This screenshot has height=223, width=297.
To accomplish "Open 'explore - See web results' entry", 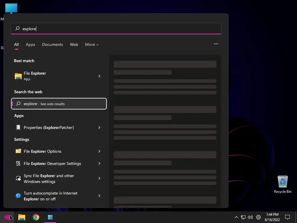I will (x=59, y=104).
